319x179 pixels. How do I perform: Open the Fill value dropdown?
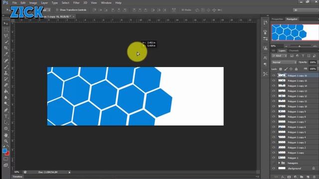point(313,69)
